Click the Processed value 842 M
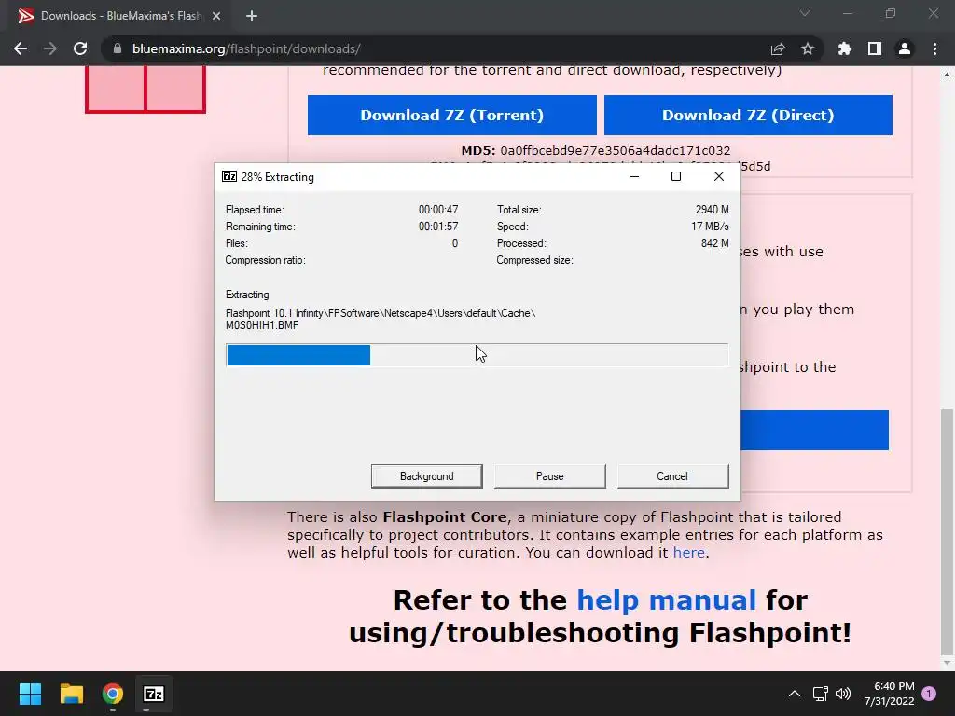Screen dimensions: 955x716 click(715, 243)
